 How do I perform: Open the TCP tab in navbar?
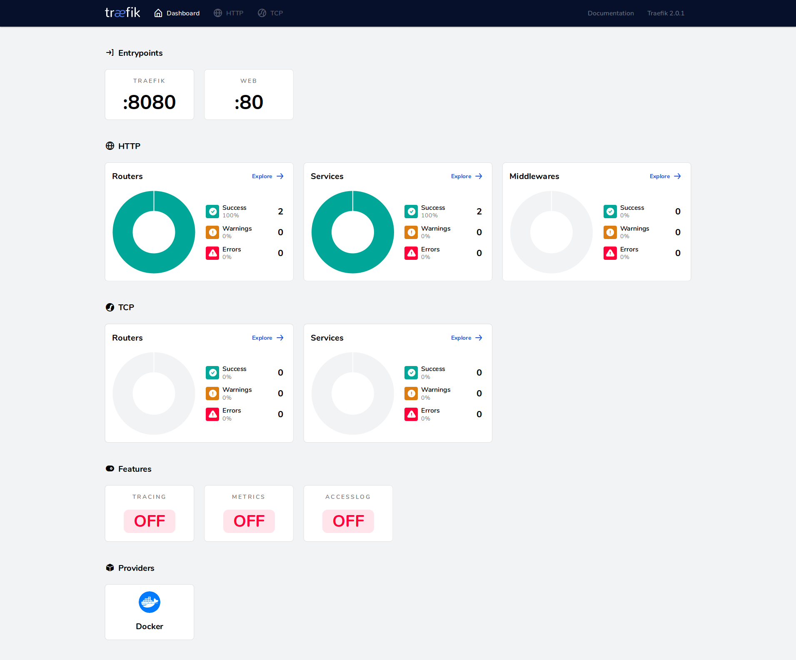(x=270, y=13)
